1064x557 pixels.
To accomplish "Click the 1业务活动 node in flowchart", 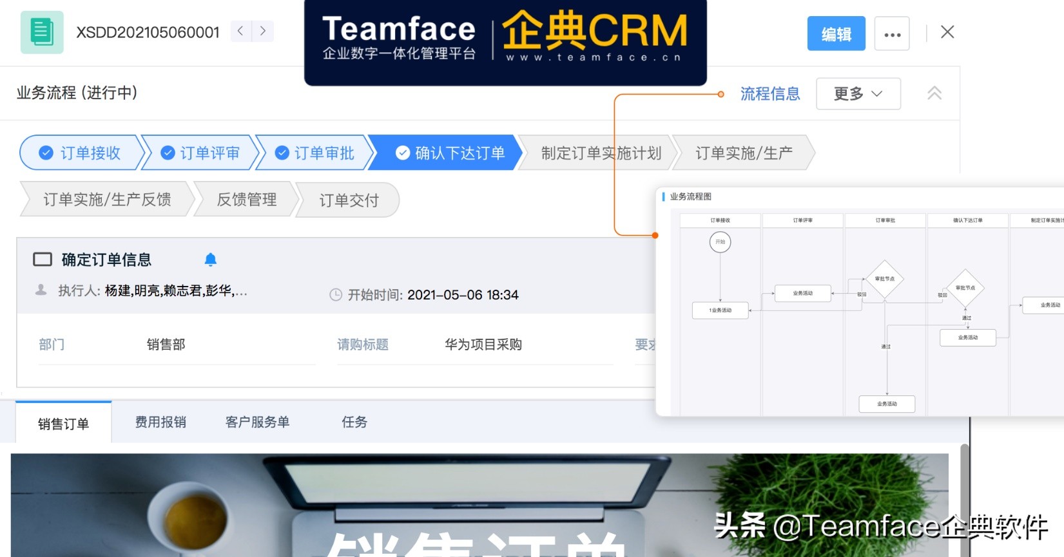I will pyautogui.click(x=721, y=310).
